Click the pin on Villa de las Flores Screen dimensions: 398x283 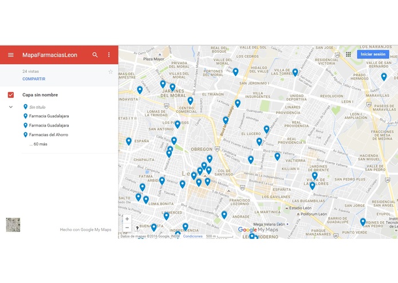[x=313, y=186]
